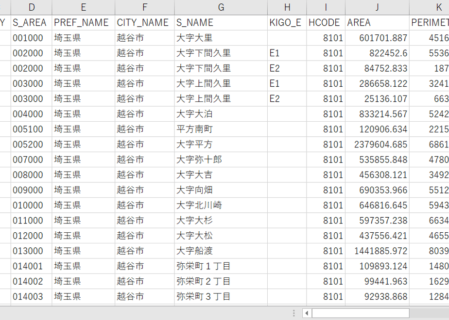Select column D header
The width and height of the screenshot is (449, 320).
point(32,7)
